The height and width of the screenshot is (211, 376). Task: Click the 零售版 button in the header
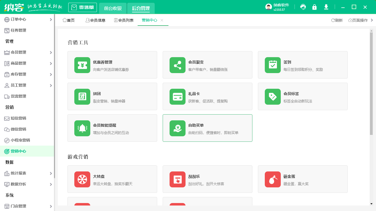[82, 7]
